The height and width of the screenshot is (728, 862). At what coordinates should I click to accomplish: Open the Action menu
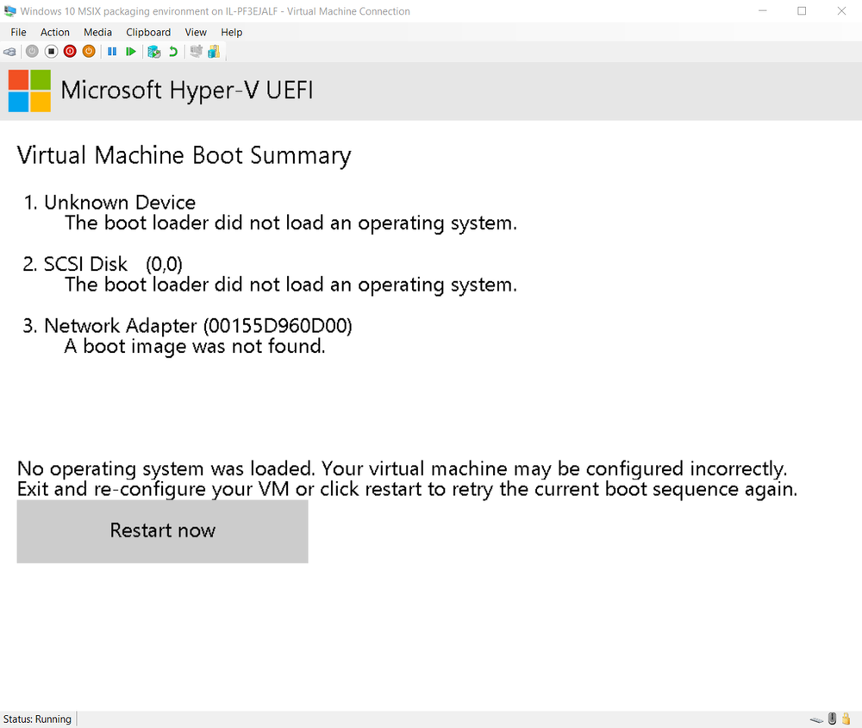pyautogui.click(x=55, y=33)
